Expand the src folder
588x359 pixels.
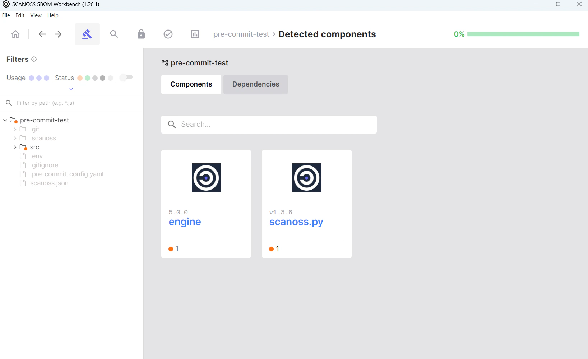click(15, 147)
